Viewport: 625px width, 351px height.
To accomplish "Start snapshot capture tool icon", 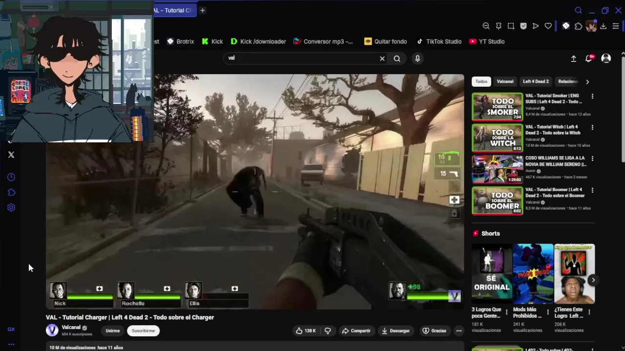I will [x=511, y=26].
